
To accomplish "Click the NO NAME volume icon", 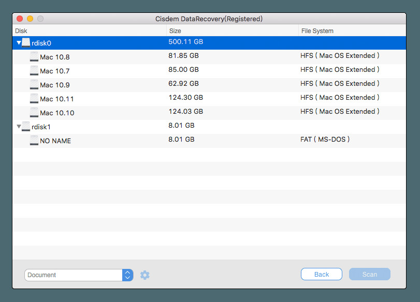I will click(x=34, y=140).
